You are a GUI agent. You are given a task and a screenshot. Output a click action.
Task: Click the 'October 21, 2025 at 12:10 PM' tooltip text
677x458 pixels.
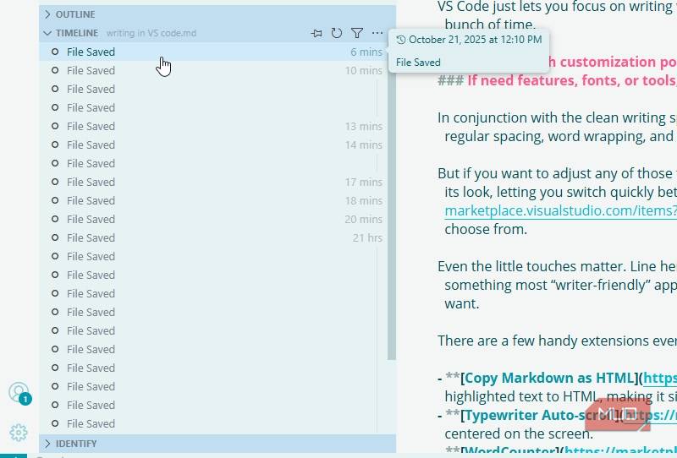coord(475,40)
